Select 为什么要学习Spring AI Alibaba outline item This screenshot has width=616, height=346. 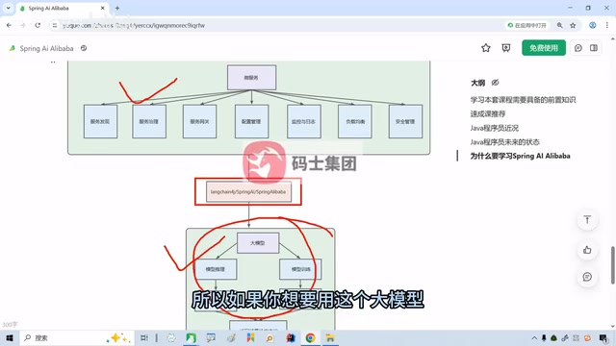click(520, 156)
